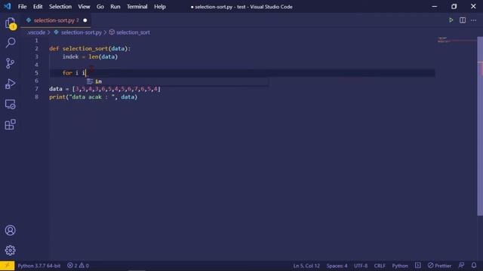Open the Explorer view in activity bar
The image size is (483, 271).
click(10, 23)
